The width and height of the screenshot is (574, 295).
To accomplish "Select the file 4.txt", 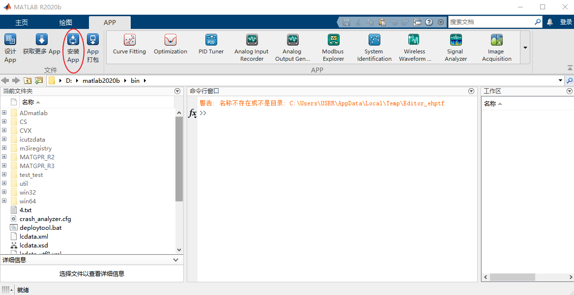I will tap(26, 210).
